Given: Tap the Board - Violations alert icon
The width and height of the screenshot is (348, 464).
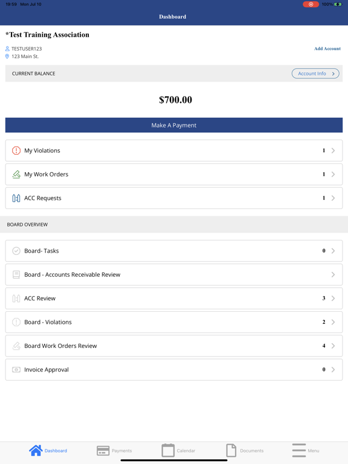Looking at the screenshot, I should 16,322.
